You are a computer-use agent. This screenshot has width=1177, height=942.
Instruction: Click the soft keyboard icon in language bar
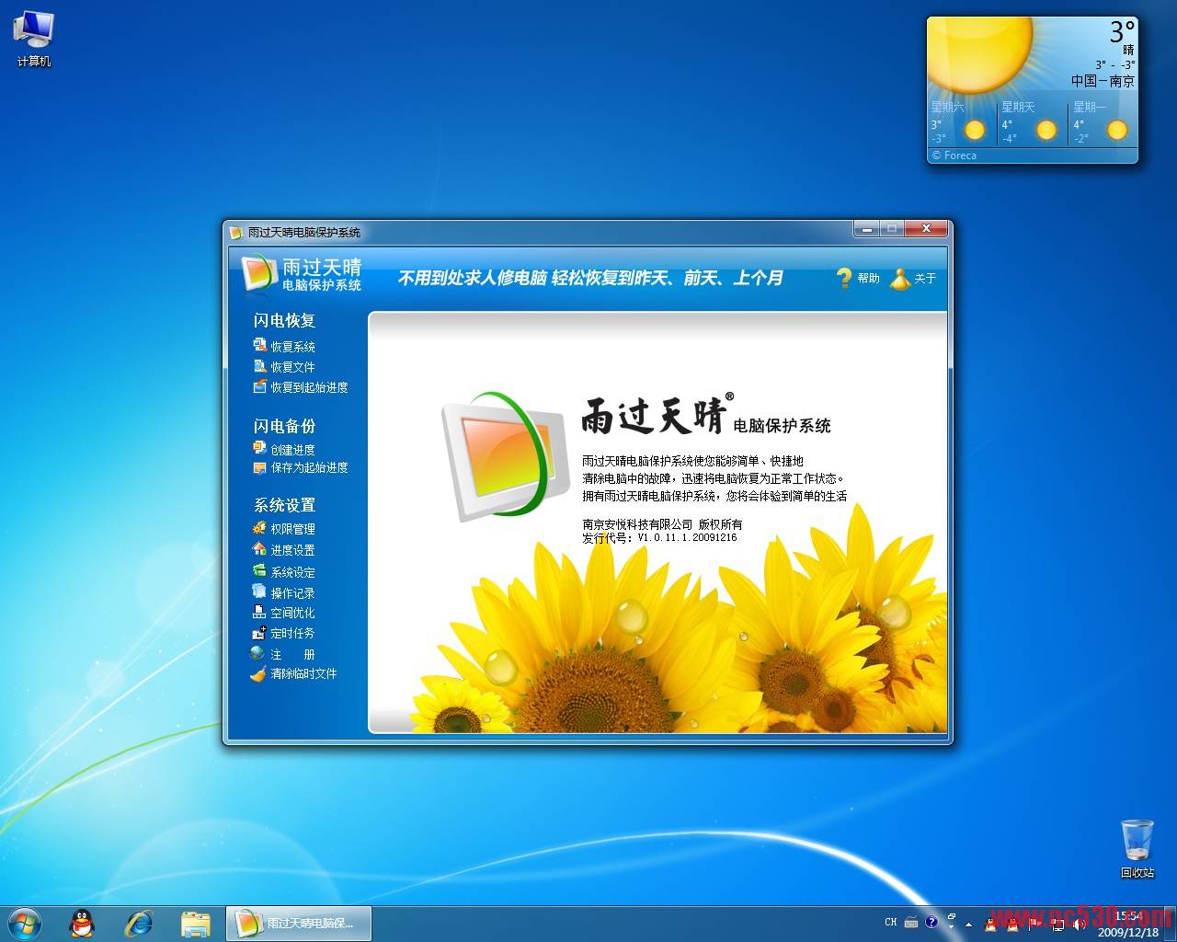point(911,923)
